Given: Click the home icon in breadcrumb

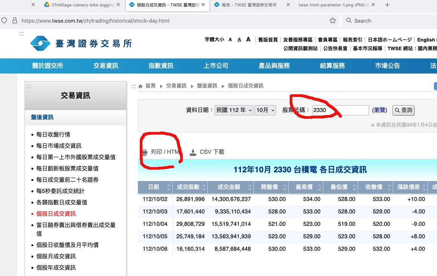Looking at the screenshot, I should click(141, 86).
